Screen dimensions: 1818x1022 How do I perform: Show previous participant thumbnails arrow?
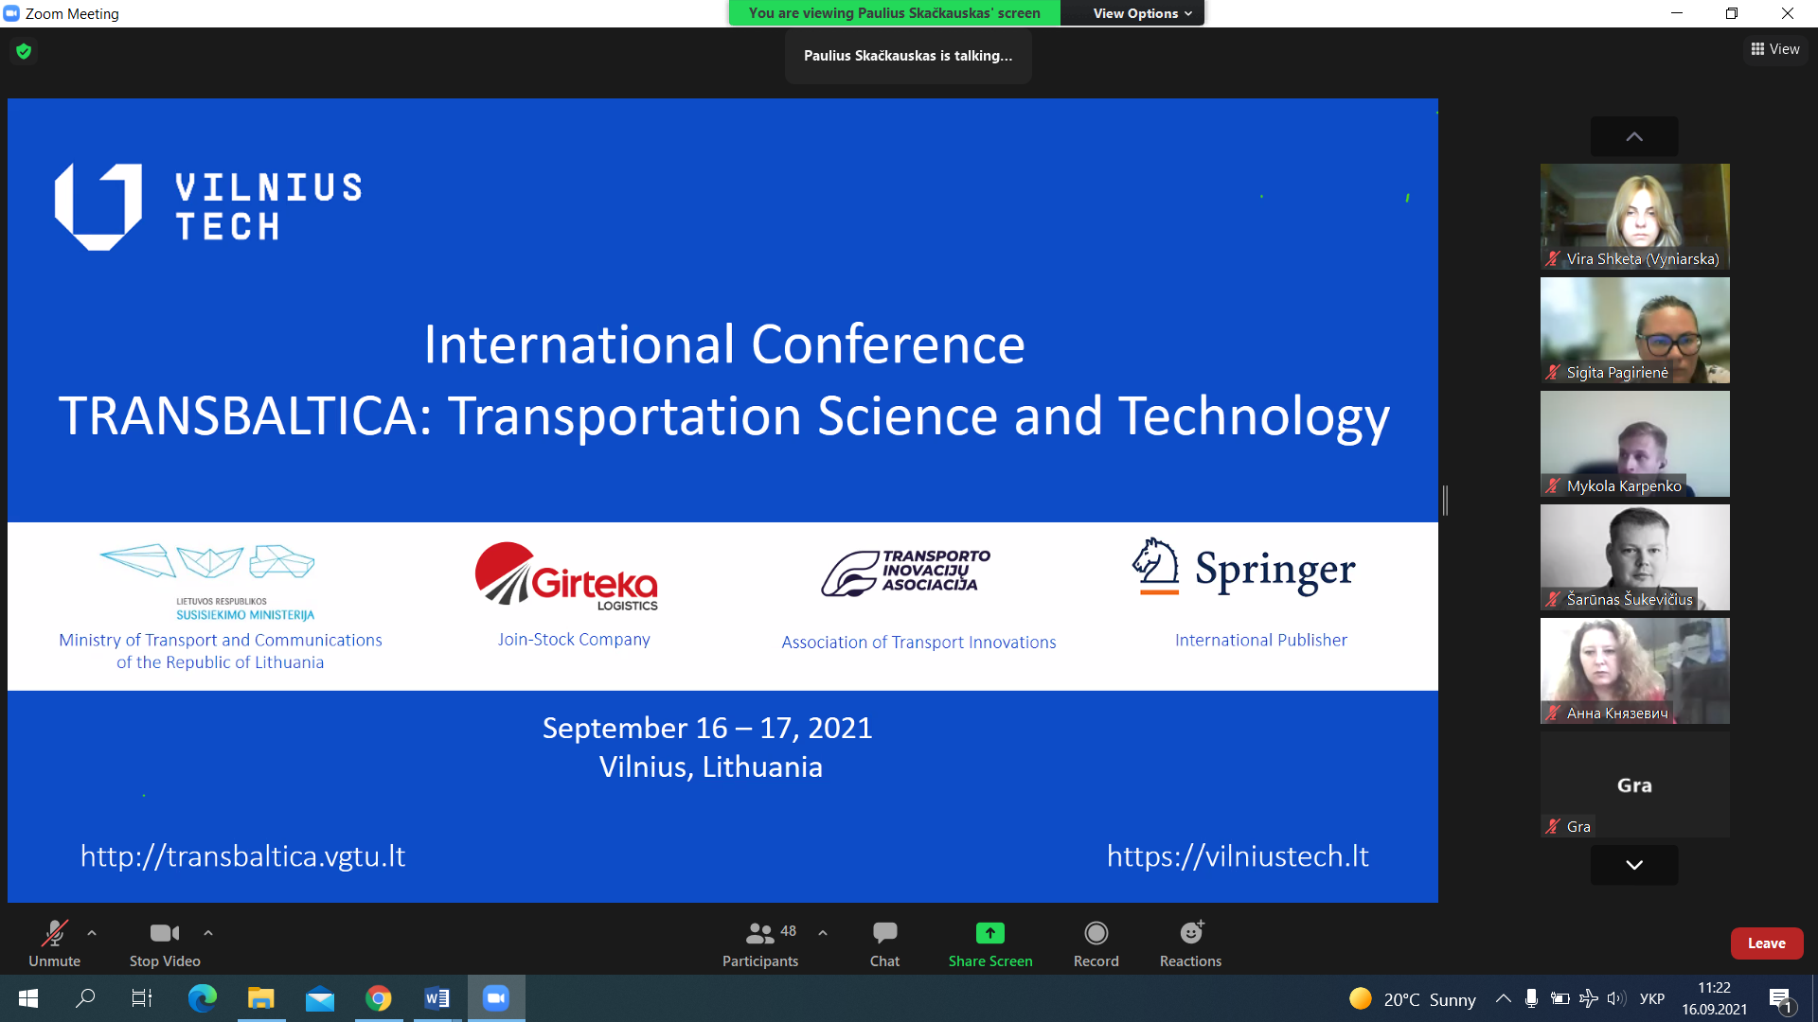tap(1634, 137)
